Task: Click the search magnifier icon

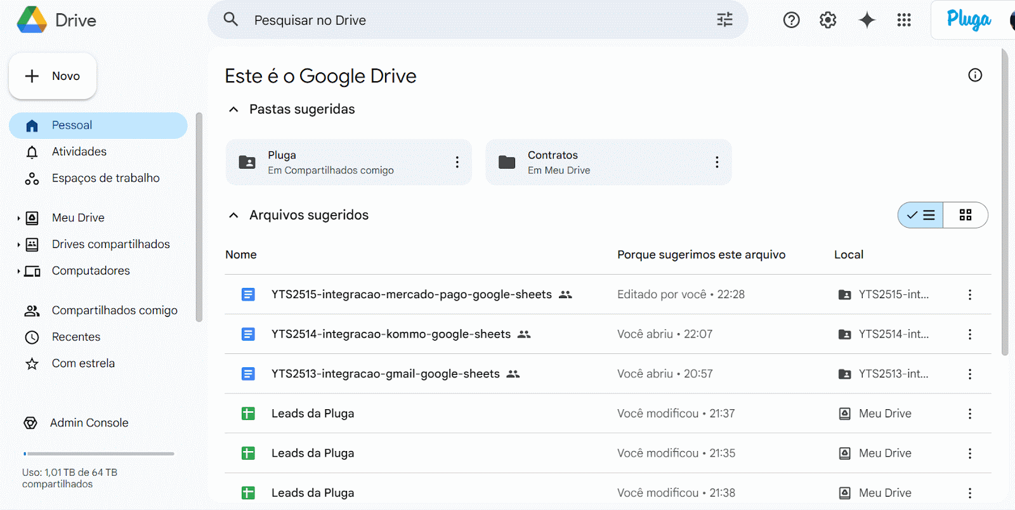Action: 231,20
